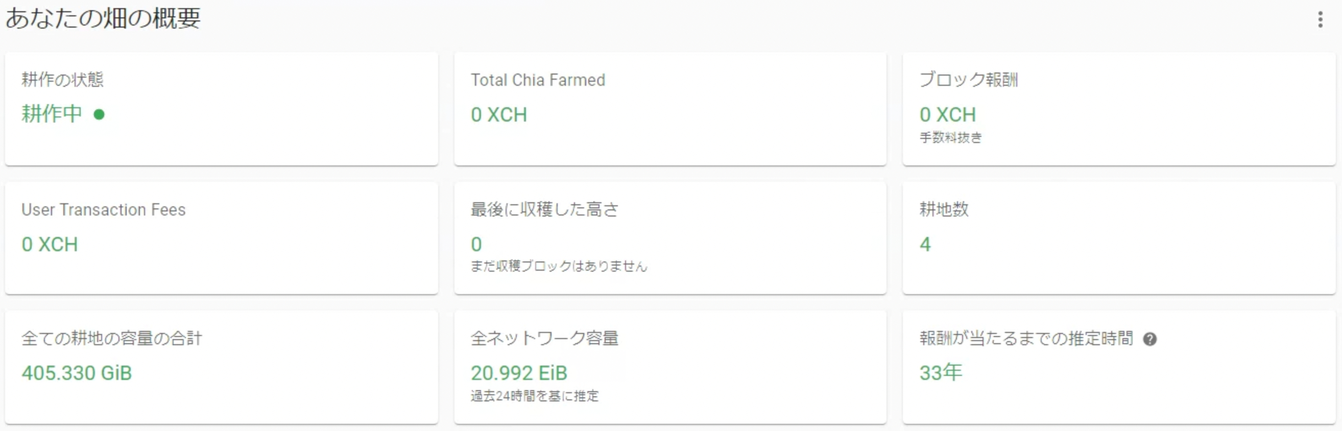Screen dimensions: 1342x431
Task: Select the ブロック報酬 card
Action: pos(1119,108)
